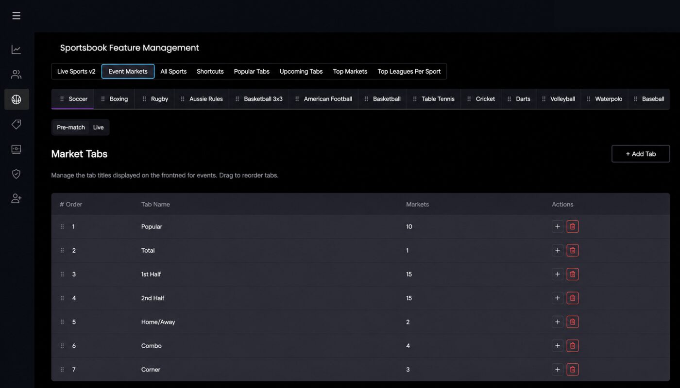Select the Rugby sport tab
680x388 pixels.
tap(154, 99)
